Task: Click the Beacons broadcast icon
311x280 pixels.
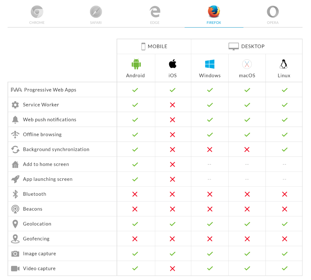Action: [15, 209]
